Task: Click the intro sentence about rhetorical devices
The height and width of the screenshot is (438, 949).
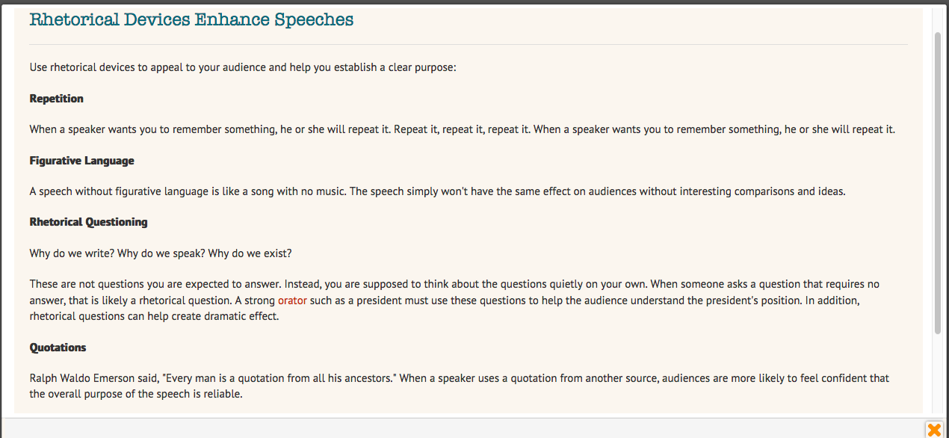Action: pos(243,67)
